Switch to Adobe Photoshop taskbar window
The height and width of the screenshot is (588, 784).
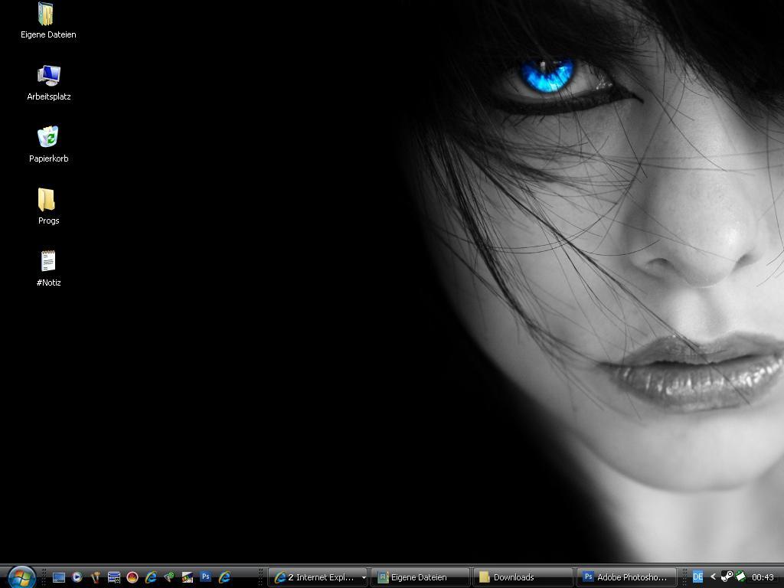(x=626, y=577)
